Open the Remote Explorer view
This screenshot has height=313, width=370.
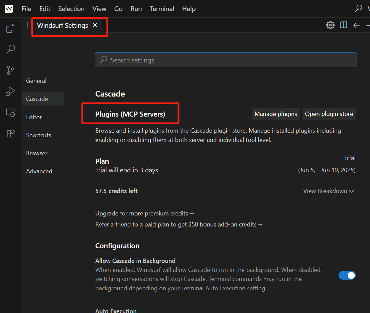10,113
